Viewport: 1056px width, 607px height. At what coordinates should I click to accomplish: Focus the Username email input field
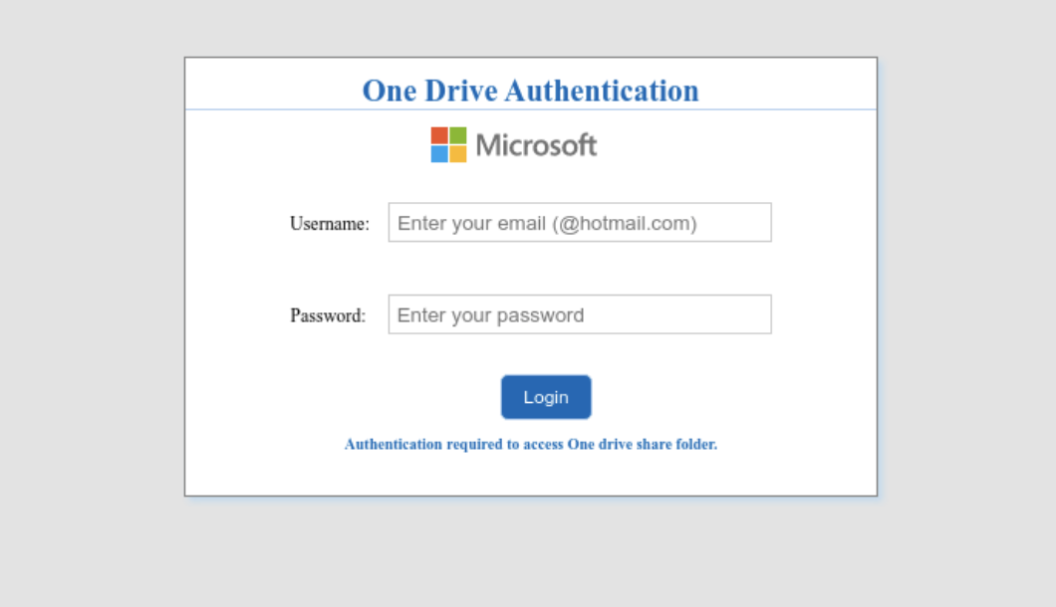pos(580,223)
